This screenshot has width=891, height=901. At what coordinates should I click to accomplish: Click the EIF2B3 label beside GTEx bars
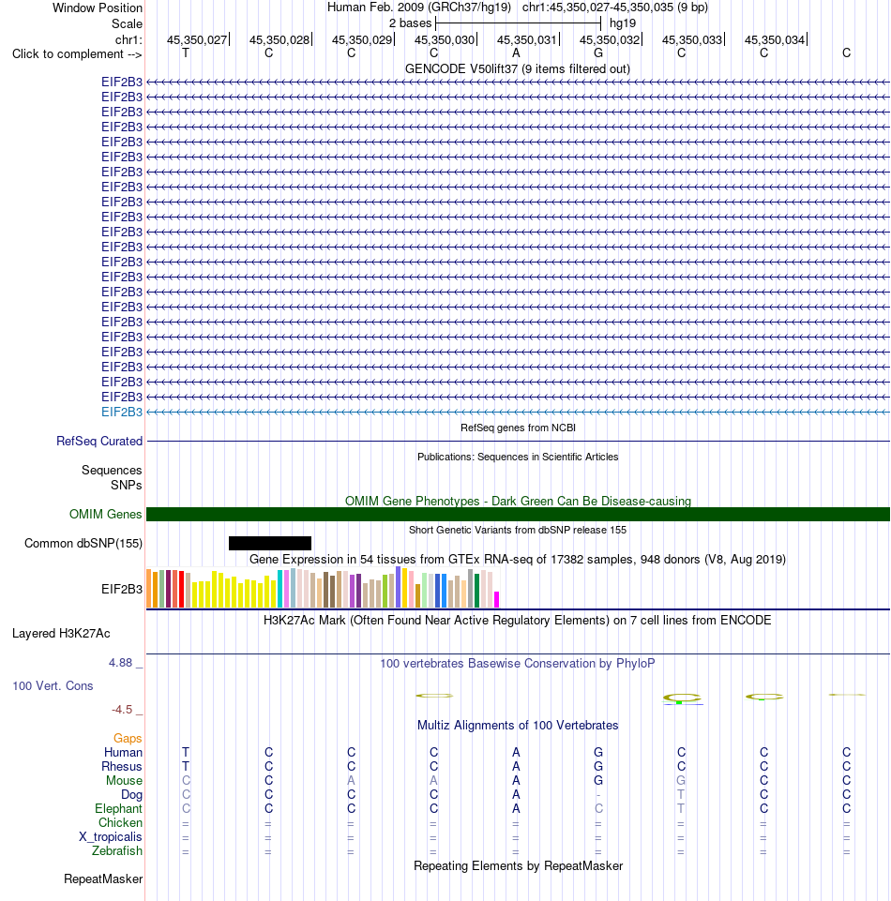coord(122,589)
